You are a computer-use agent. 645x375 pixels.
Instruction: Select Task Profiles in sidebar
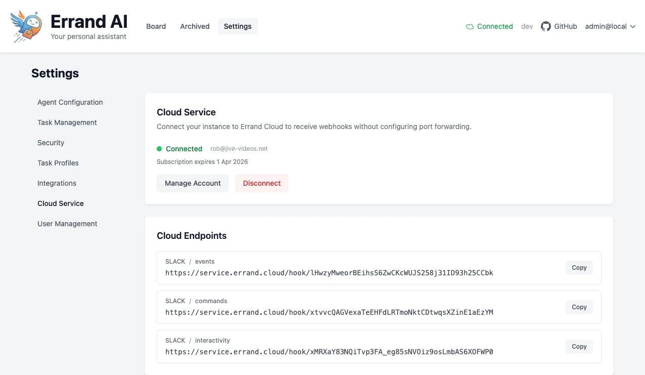[x=58, y=163]
